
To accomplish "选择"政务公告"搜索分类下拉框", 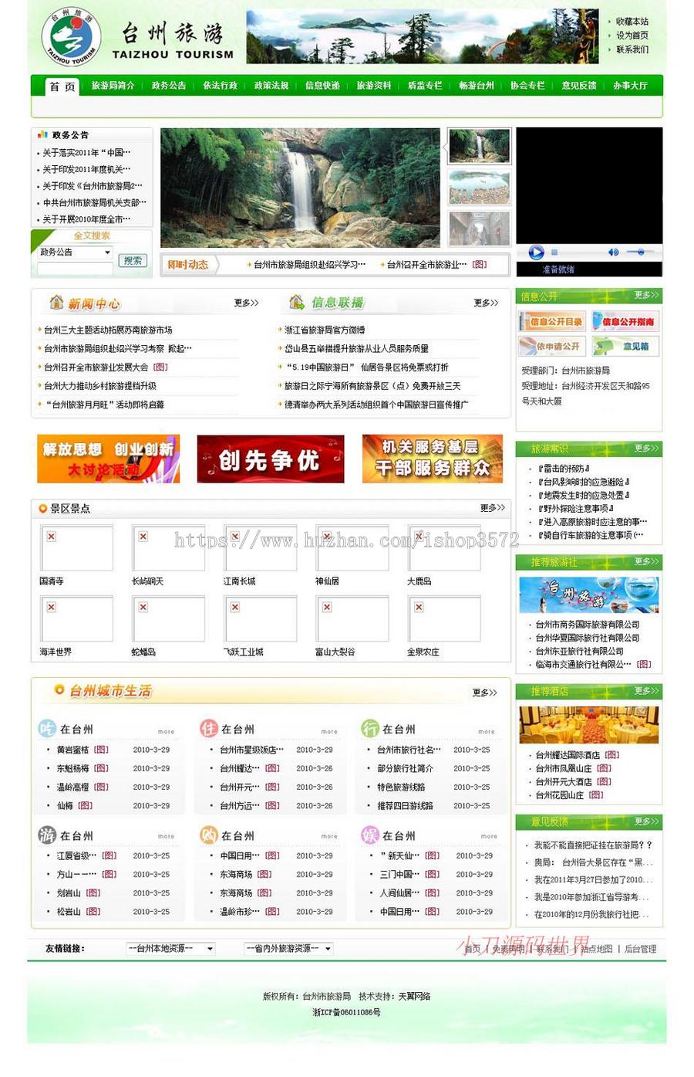I will [x=73, y=252].
